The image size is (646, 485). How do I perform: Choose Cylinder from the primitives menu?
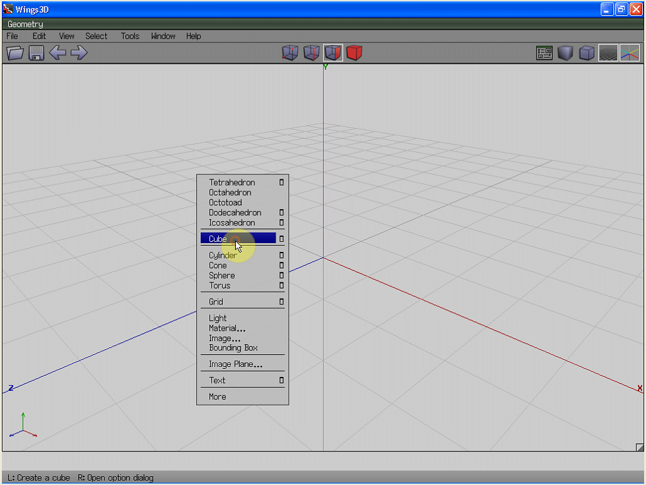coord(223,256)
